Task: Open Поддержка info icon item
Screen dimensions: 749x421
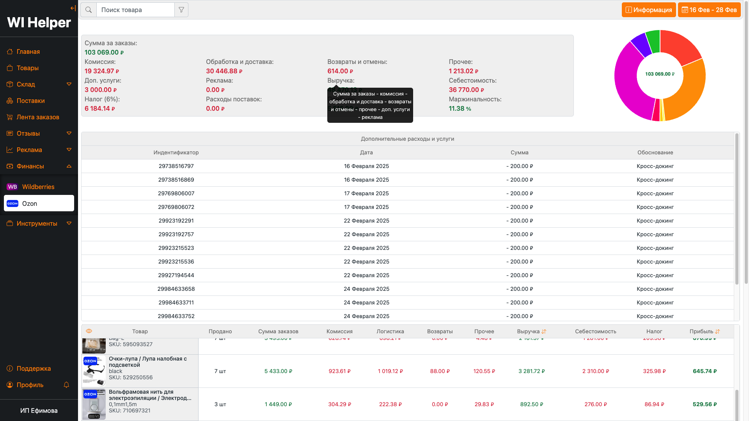Action: pos(34,368)
